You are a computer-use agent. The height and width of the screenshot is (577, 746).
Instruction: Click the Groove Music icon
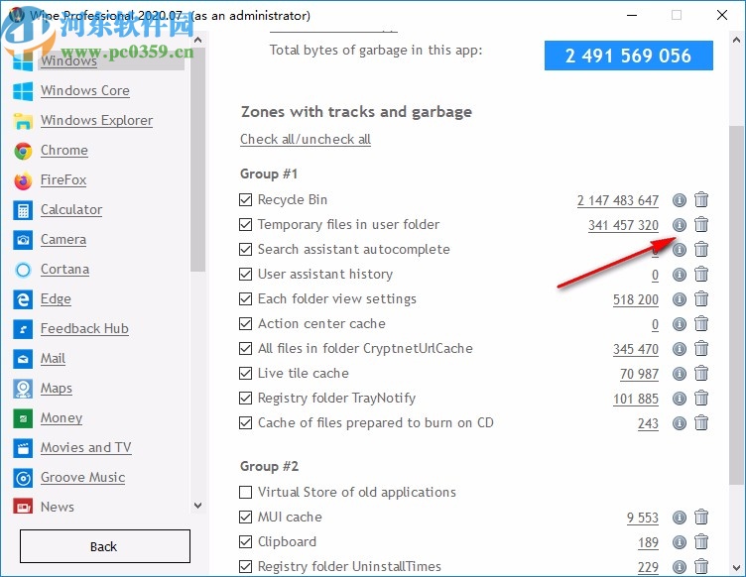pos(23,478)
